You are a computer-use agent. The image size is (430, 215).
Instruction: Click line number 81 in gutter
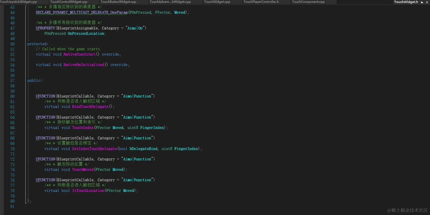12,207
